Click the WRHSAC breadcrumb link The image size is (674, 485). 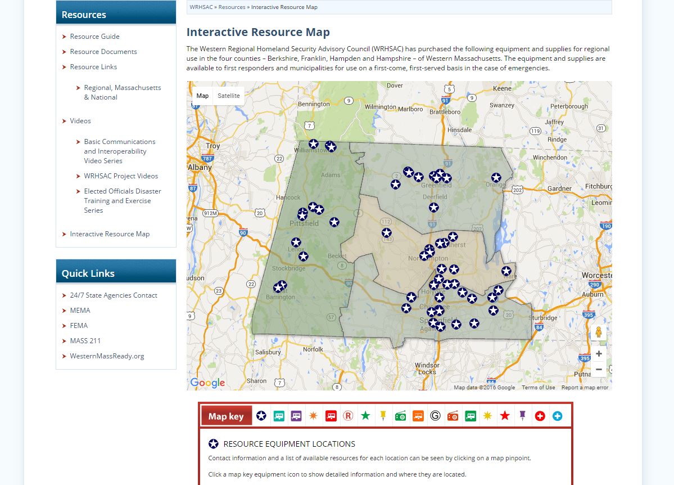click(x=201, y=7)
